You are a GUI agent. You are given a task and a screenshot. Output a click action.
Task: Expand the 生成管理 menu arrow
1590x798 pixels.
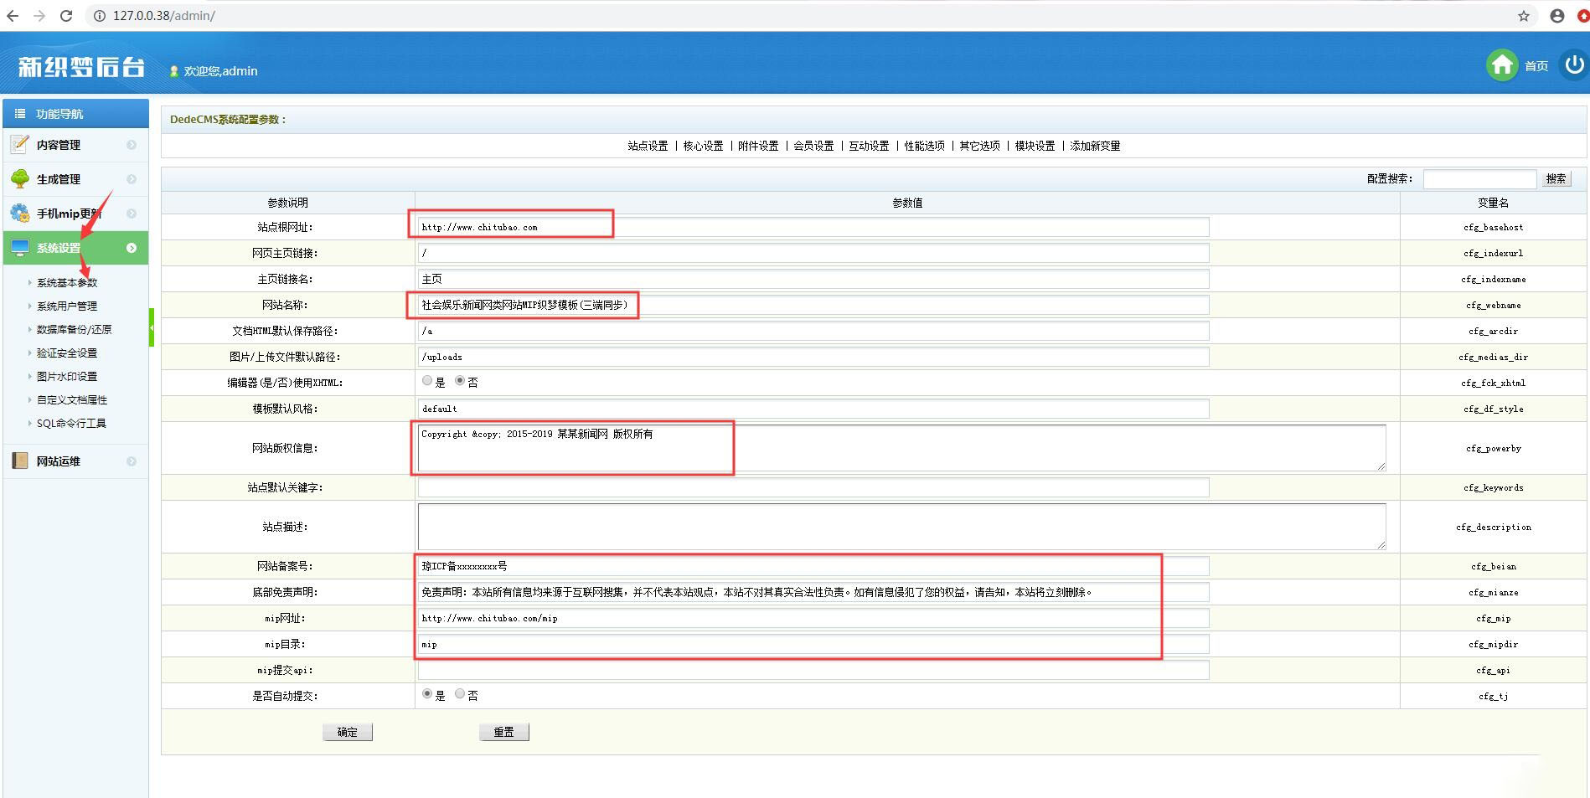(x=132, y=179)
